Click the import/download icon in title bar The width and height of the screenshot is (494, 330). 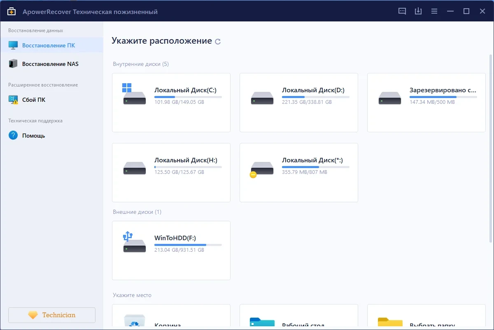418,12
